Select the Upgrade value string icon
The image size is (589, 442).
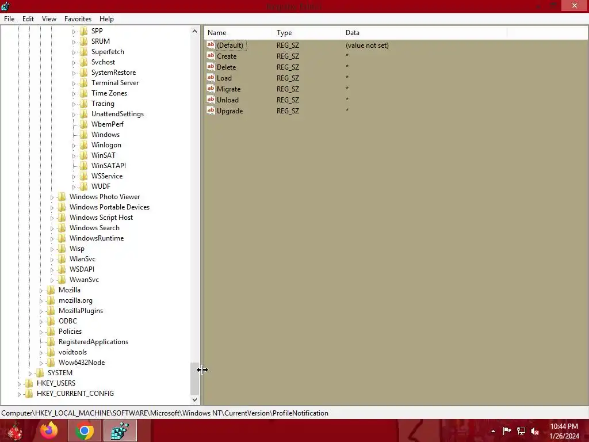211,110
